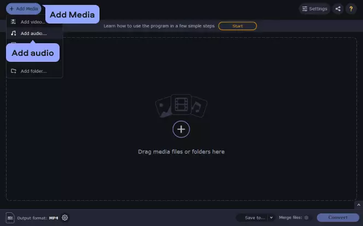Click the media cards illustration in drop area

click(x=181, y=106)
